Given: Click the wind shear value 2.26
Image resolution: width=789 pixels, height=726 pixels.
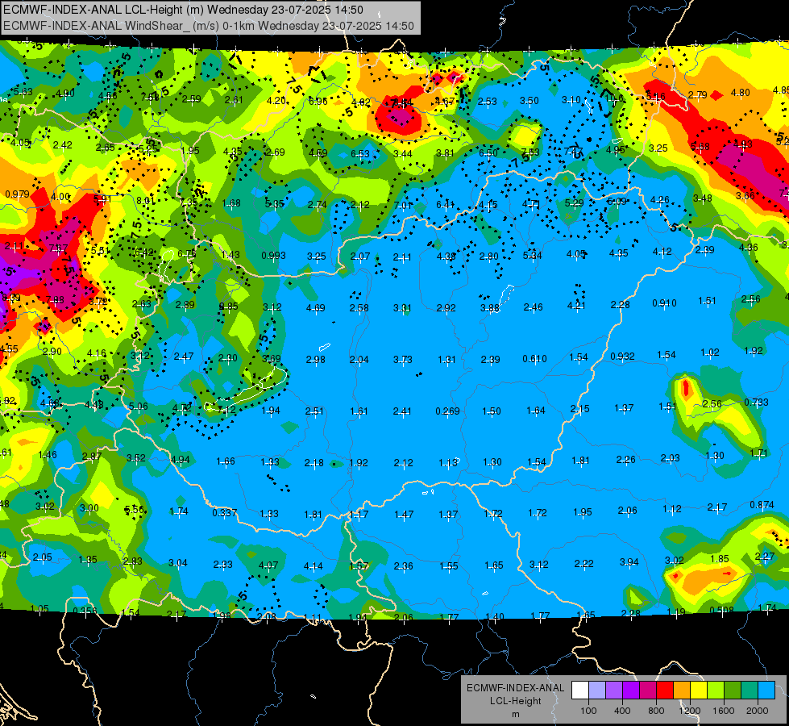Looking at the screenshot, I should point(625,460).
